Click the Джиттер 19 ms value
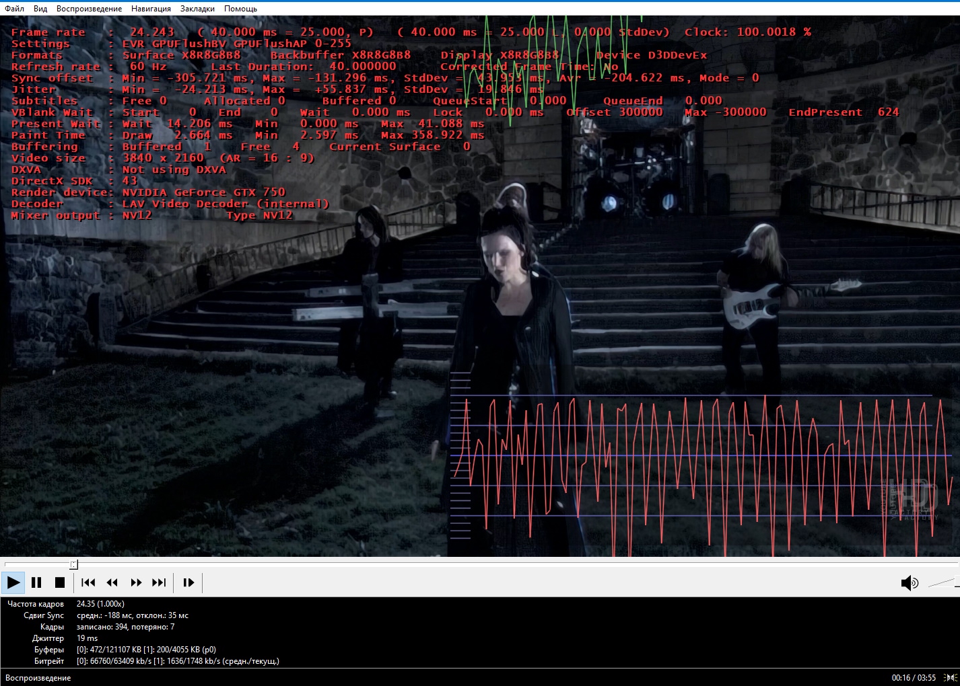The image size is (960, 686). (87, 638)
